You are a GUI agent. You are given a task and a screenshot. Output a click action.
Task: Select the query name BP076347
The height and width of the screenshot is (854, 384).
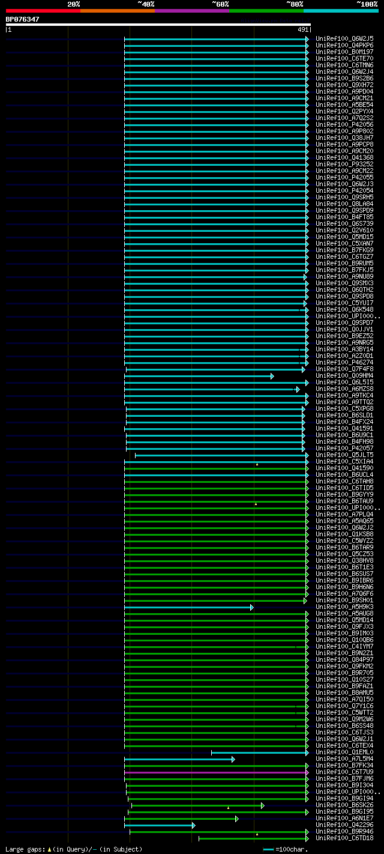(x=23, y=19)
